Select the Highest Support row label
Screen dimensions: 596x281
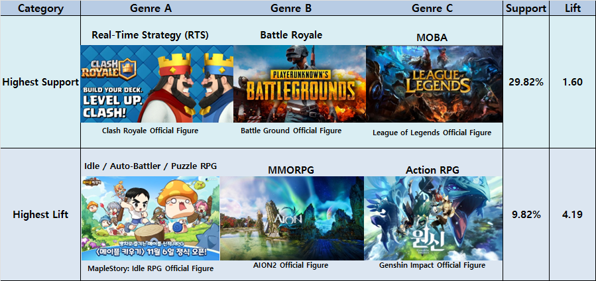[40, 82]
